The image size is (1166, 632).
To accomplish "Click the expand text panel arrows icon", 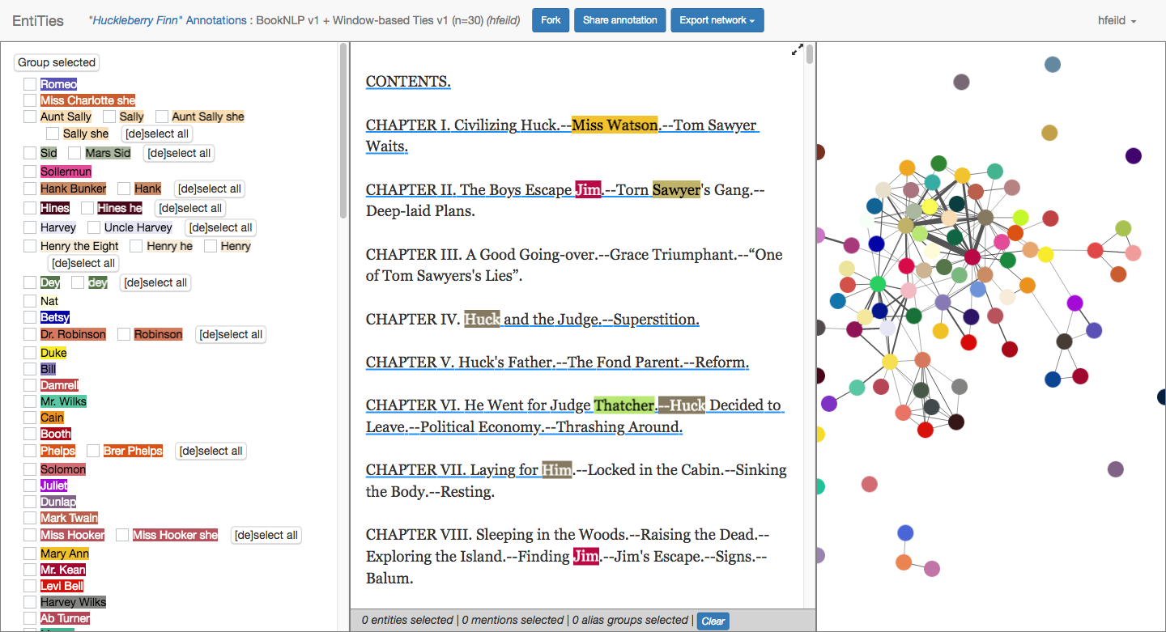I will click(x=797, y=50).
